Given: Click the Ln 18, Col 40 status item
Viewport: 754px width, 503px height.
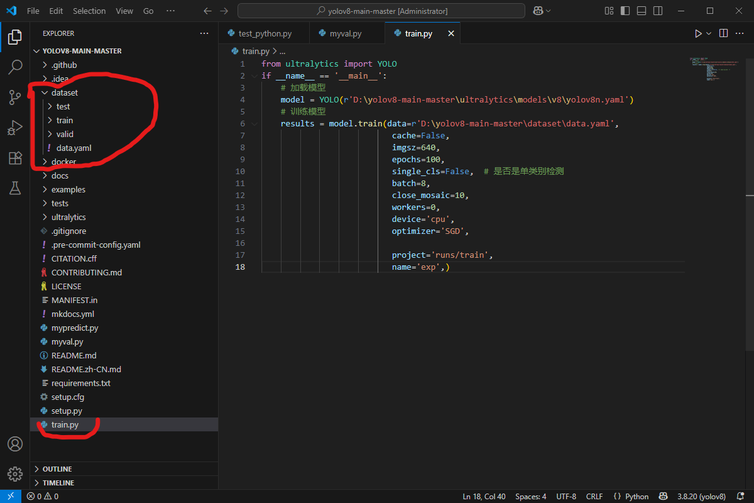Looking at the screenshot, I should 484,497.
